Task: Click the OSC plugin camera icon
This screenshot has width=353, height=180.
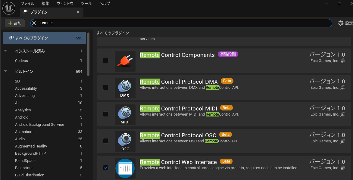Action: click(x=125, y=141)
